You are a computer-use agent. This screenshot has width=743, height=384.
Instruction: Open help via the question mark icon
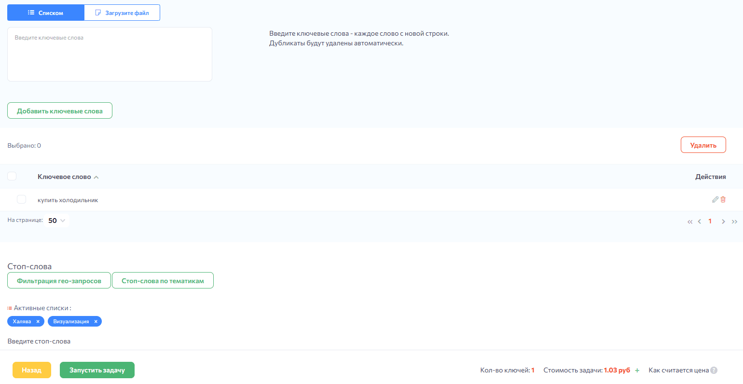(x=714, y=370)
